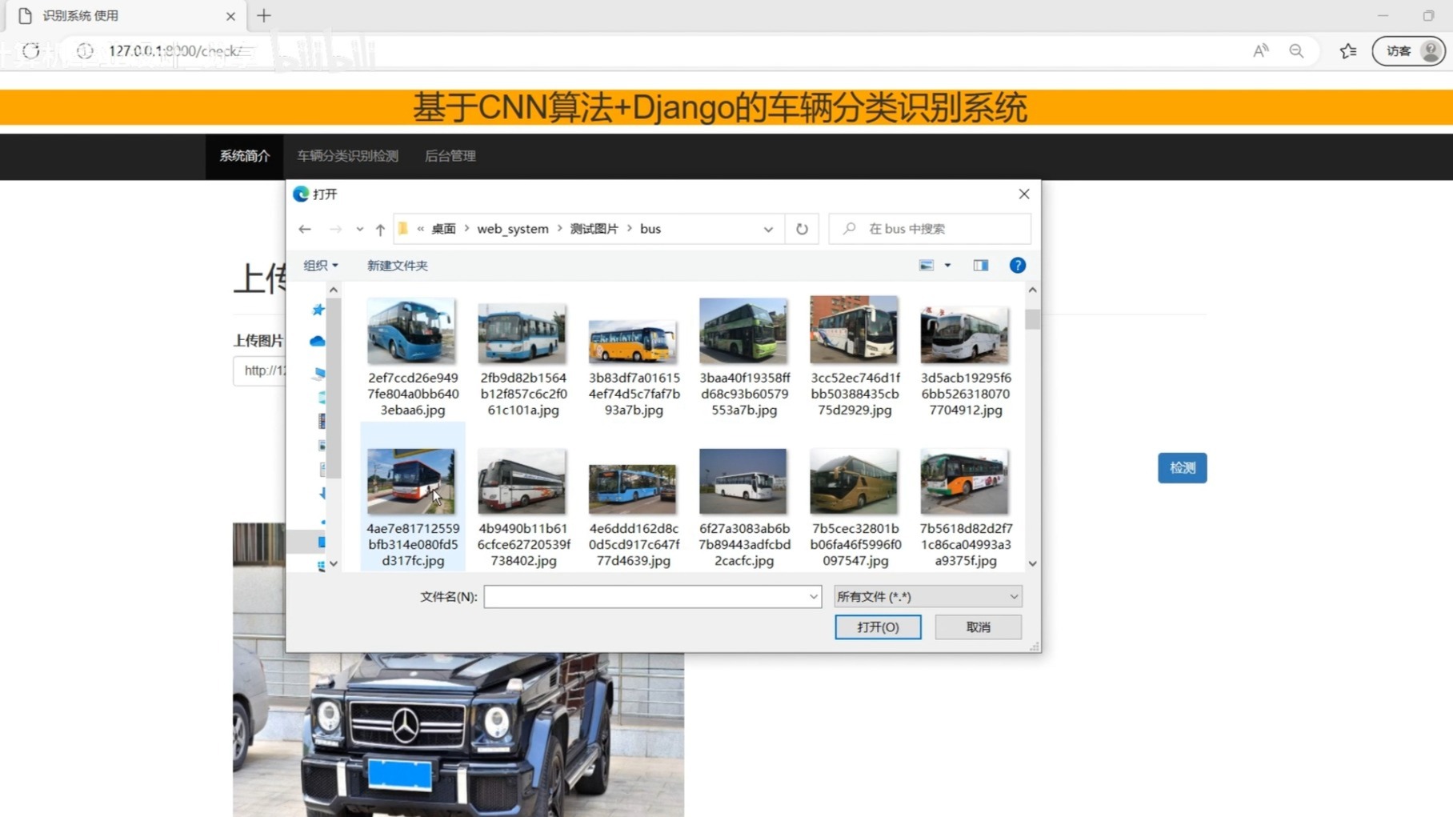Go up one folder level
1453x817 pixels.
380,230
